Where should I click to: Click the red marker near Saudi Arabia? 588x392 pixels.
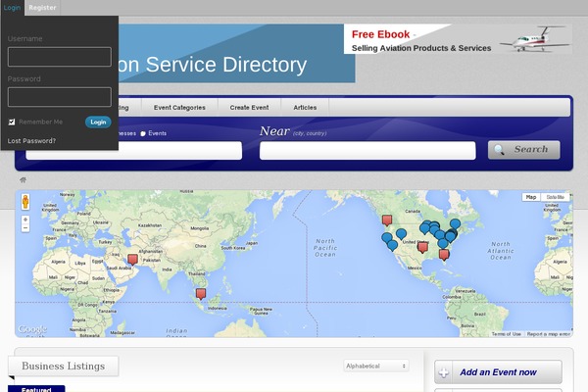point(133,260)
